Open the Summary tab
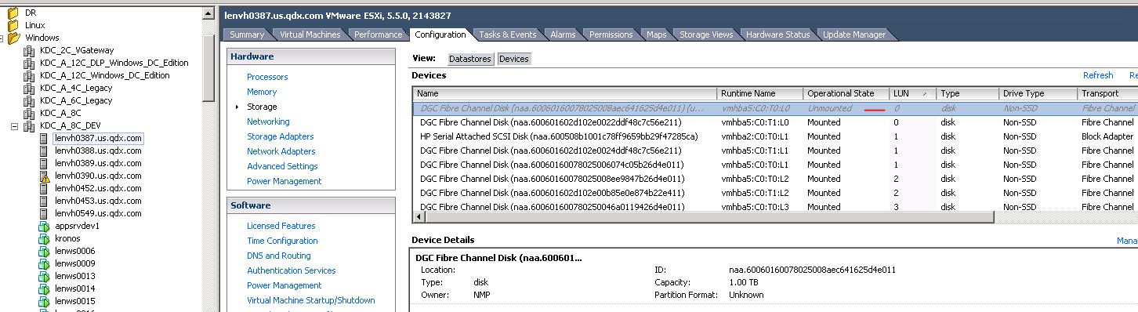The width and height of the screenshot is (1138, 312). coord(247,34)
